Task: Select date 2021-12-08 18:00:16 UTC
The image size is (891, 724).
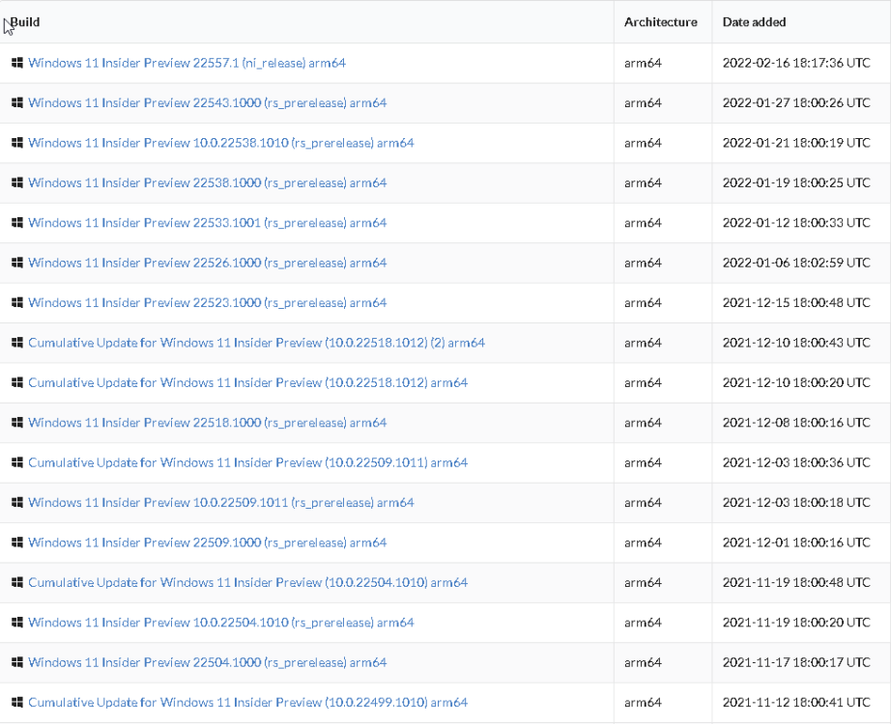Action: tap(796, 423)
